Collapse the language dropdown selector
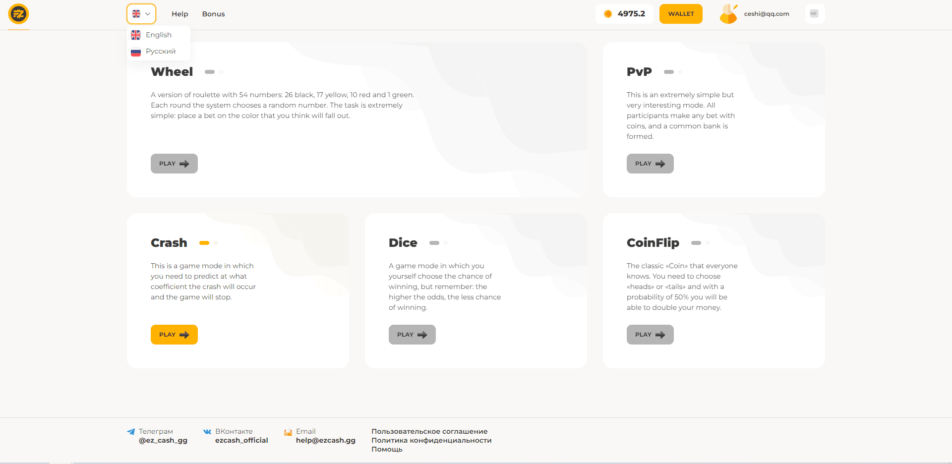 click(141, 14)
